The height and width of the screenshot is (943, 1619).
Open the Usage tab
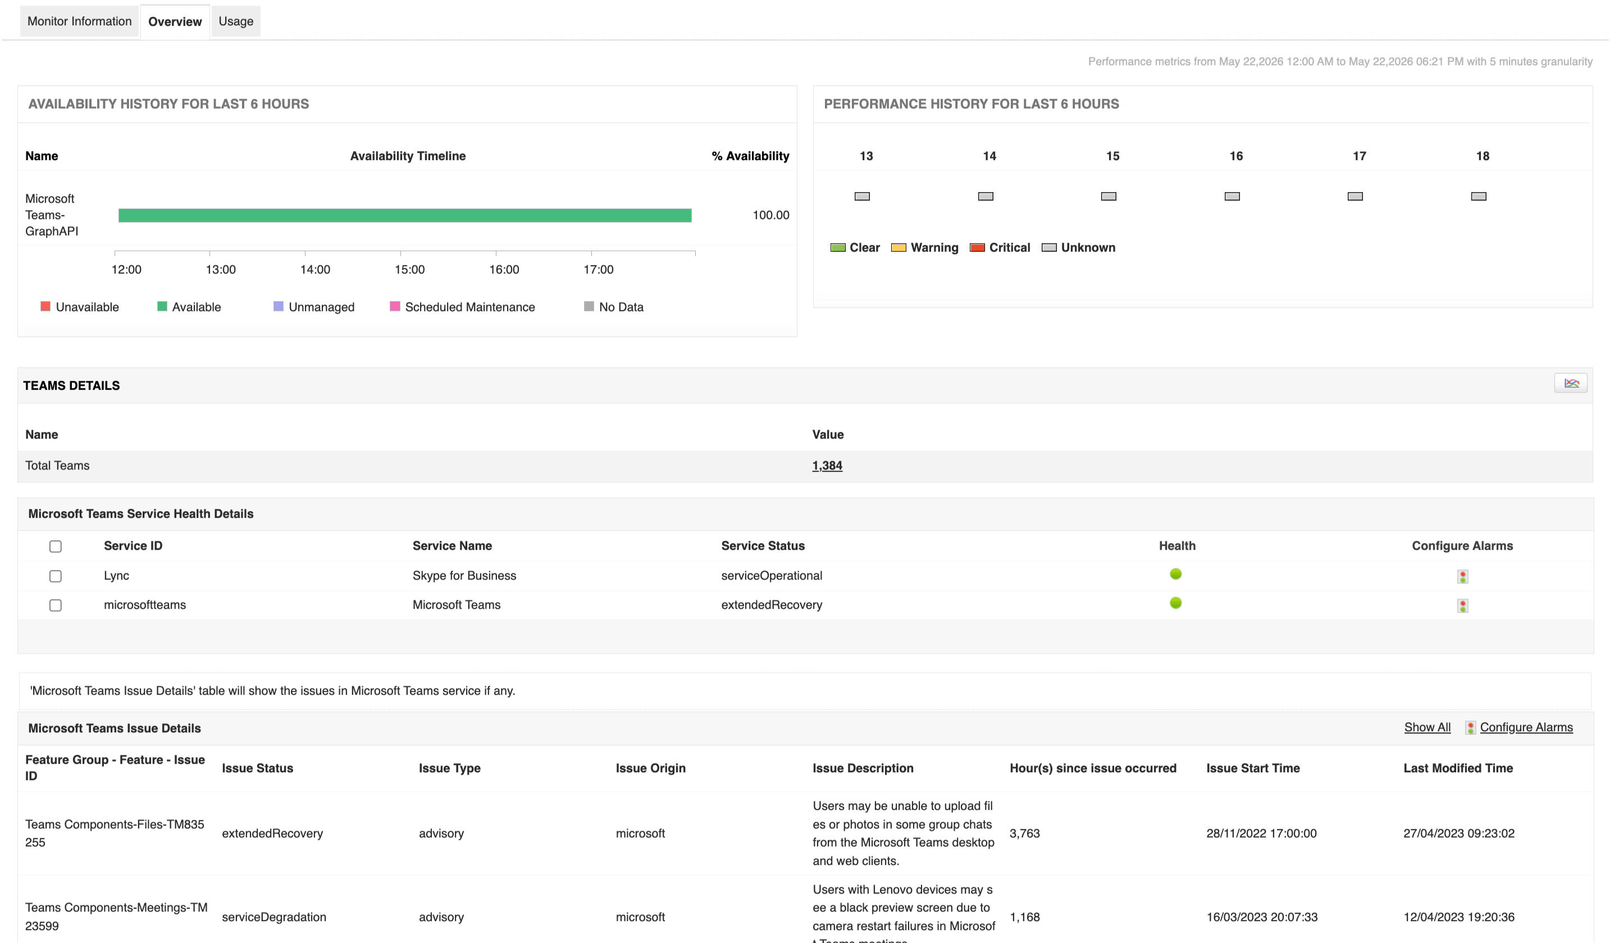pyautogui.click(x=236, y=21)
